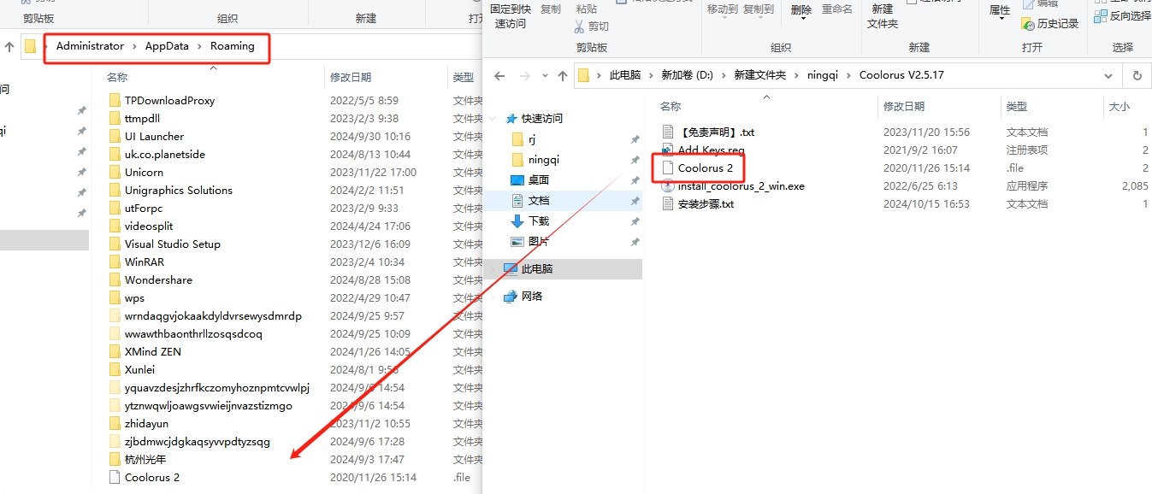
Task: Collapse the 快速访问 tree node
Action: (493, 119)
